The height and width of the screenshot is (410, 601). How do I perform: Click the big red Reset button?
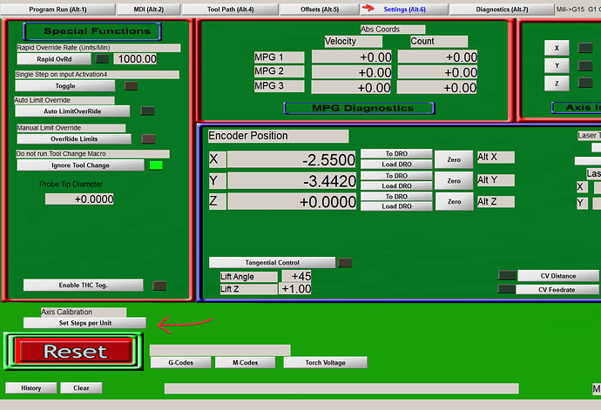pos(74,352)
